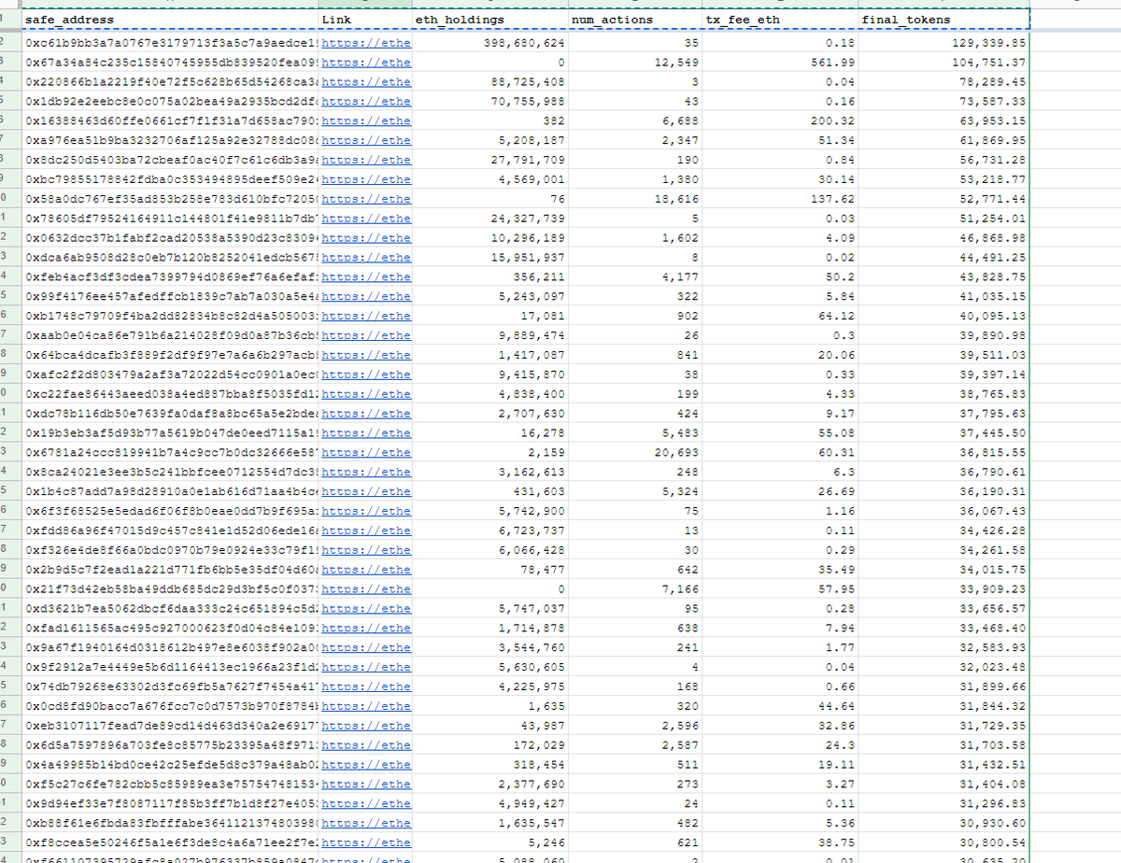1121x863 pixels.
Task: Select address cell starting 0xf8ccea5e50246
Action: coord(169,842)
